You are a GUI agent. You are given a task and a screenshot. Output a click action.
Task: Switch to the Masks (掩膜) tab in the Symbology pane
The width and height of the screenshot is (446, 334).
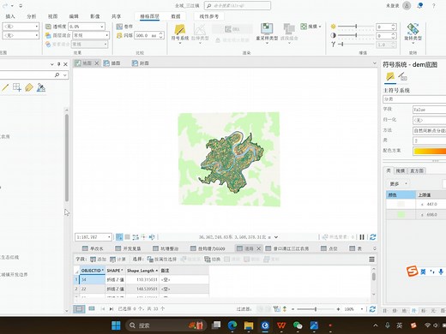[401, 170]
